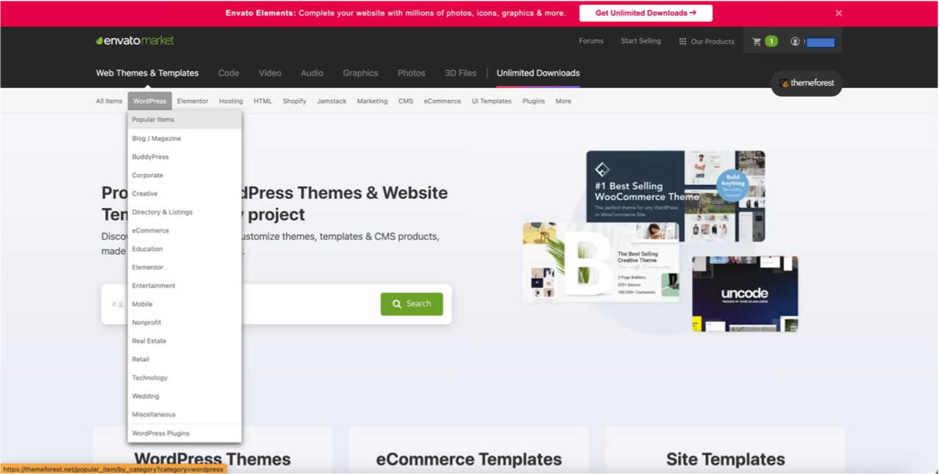Select the Graphics tab
The height and width of the screenshot is (474, 939).
coord(360,73)
